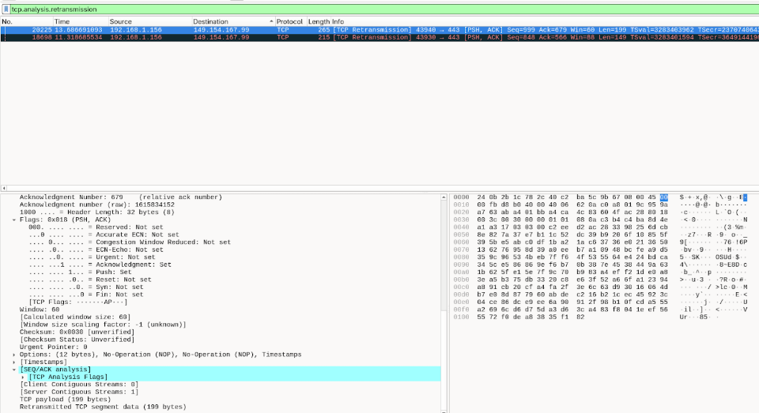This screenshot has width=759, height=413.
Task: Click the packet details scroll up arrow
Action: tap(444, 197)
